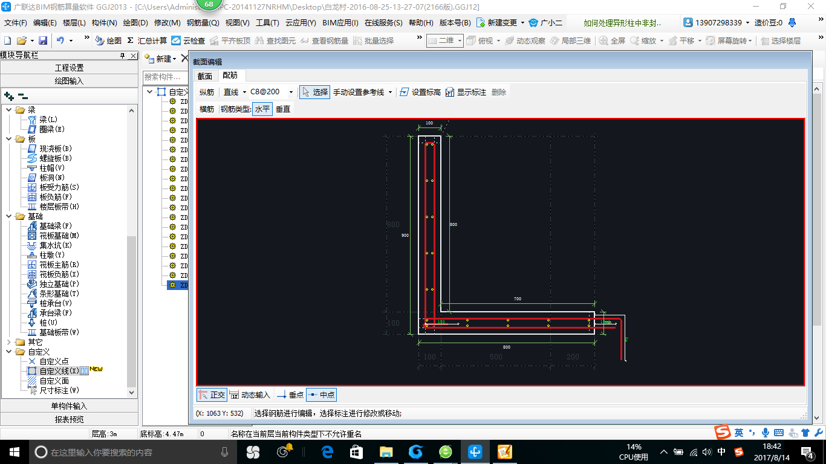Expand the 其它 folder in tree

(9, 342)
